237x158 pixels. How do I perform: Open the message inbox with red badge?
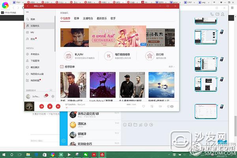click(x=46, y=96)
